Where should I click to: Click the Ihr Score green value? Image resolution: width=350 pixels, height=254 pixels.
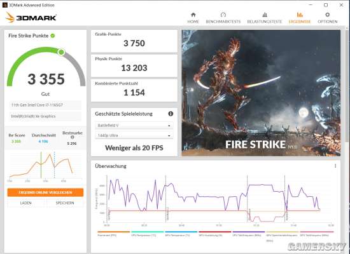point(16,142)
